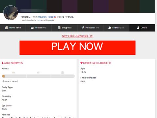Click the Pinboards pin icon
This screenshot has width=157, height=118.
tap(83, 28)
